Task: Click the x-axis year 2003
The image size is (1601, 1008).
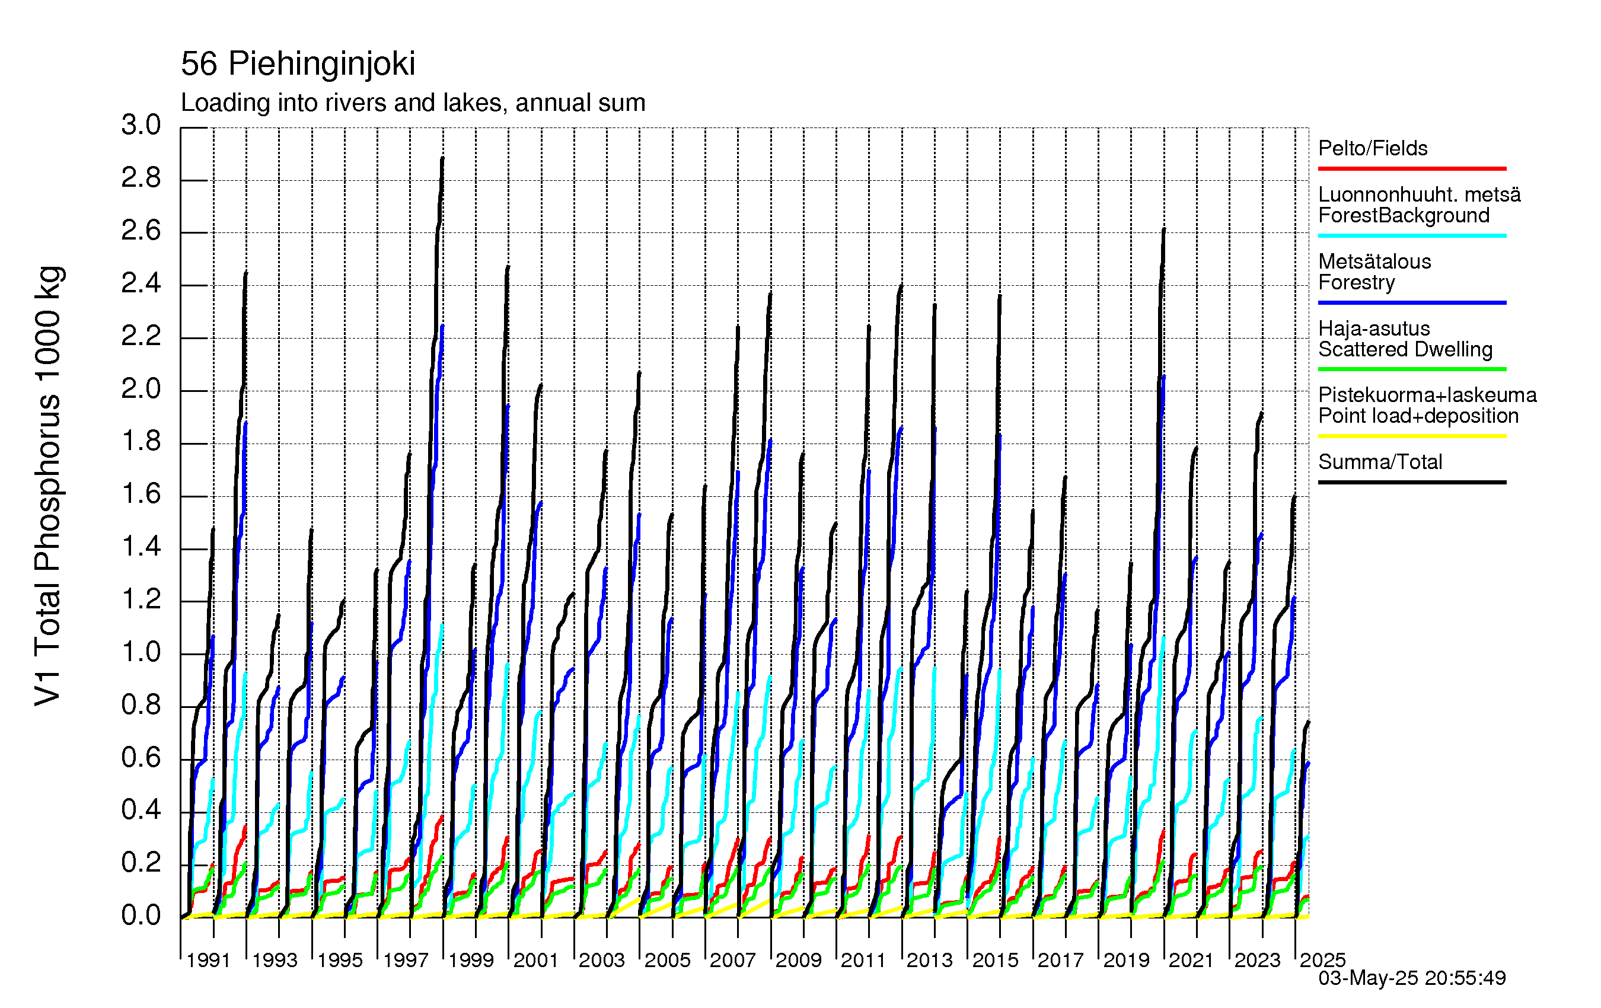Action: pos(602,960)
